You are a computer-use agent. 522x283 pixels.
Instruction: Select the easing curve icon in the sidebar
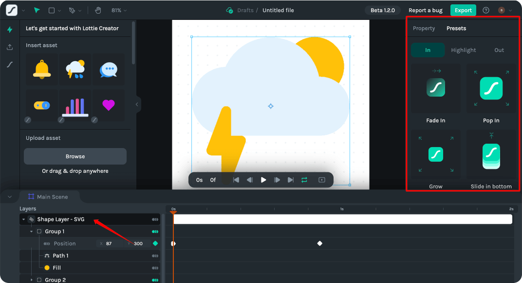coord(9,64)
